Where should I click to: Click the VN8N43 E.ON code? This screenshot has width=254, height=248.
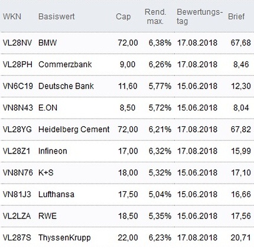(18, 107)
